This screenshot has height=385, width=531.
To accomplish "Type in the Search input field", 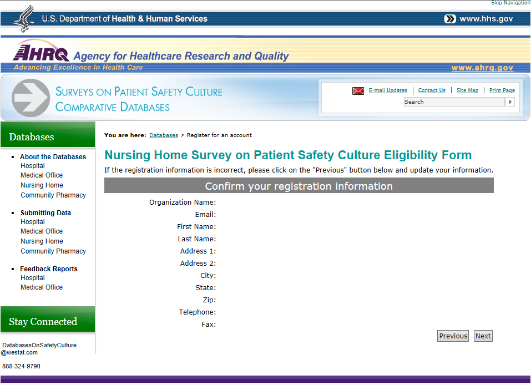I will click(x=454, y=102).
